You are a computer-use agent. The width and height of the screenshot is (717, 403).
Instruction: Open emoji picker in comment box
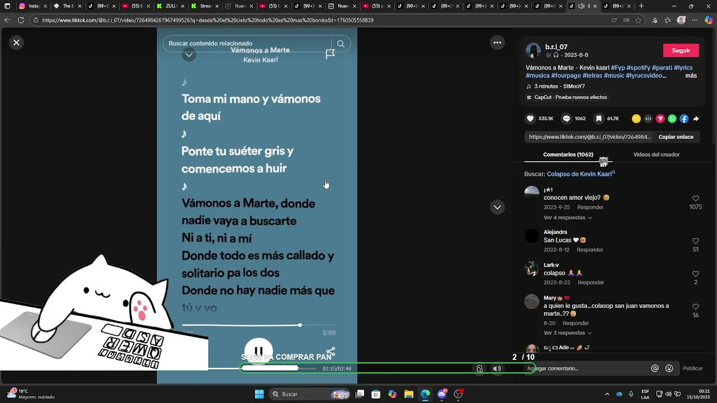[x=669, y=368]
